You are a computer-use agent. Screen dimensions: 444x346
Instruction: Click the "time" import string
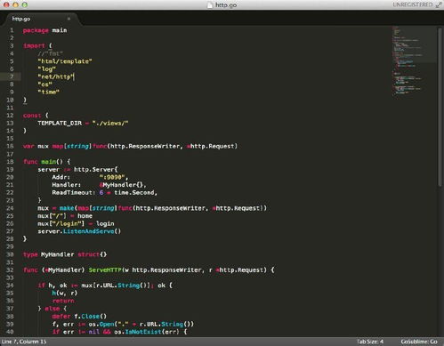pyautogui.click(x=48, y=93)
